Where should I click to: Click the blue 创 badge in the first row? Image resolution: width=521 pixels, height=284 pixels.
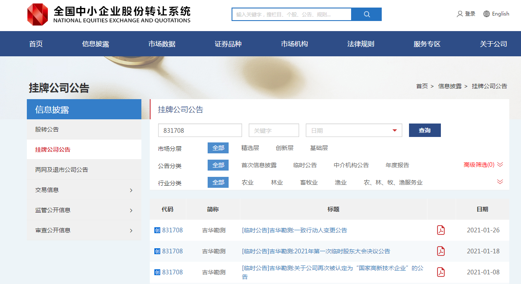[157, 230]
